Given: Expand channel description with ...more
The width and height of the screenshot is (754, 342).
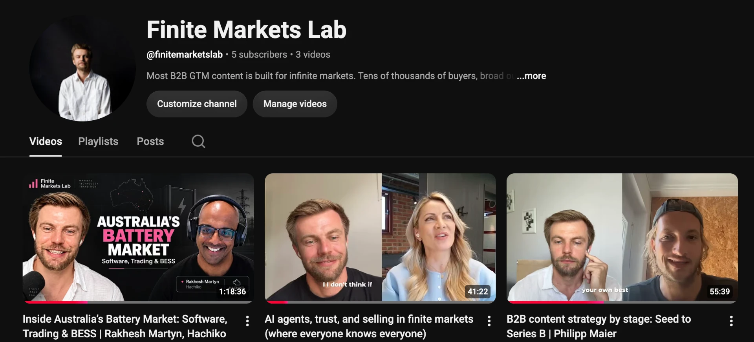Looking at the screenshot, I should point(531,76).
